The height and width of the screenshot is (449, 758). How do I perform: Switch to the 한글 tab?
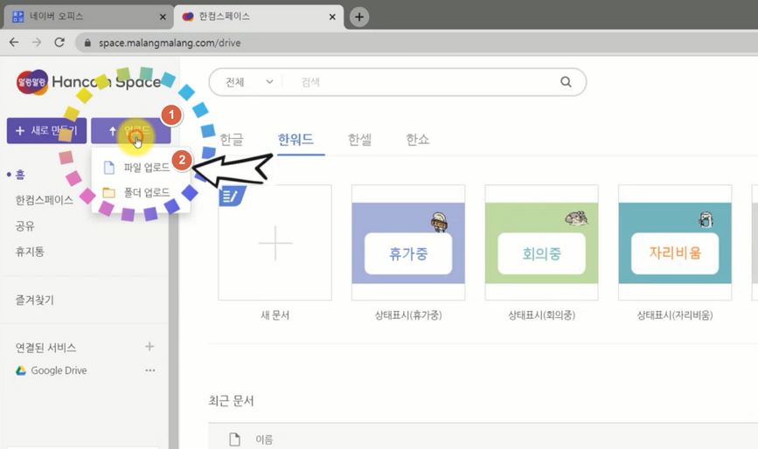[232, 140]
